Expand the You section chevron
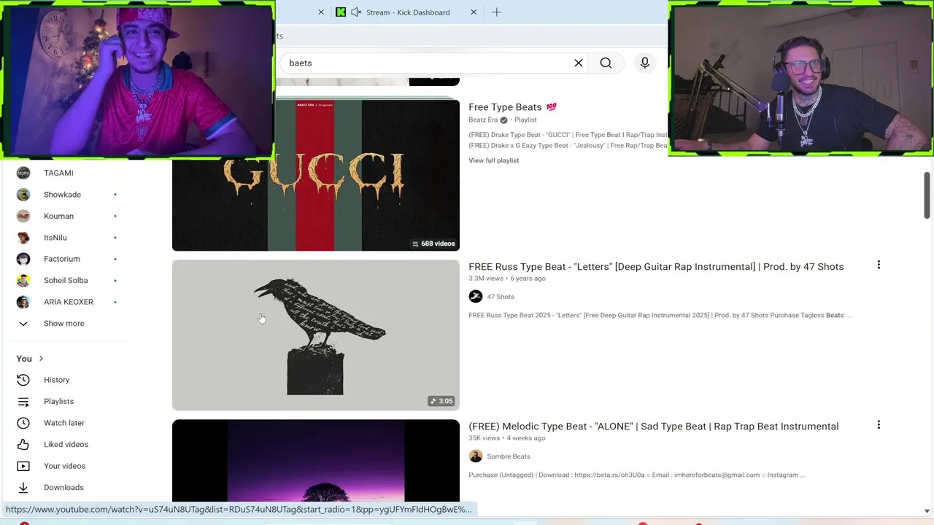934x525 pixels. [41, 359]
